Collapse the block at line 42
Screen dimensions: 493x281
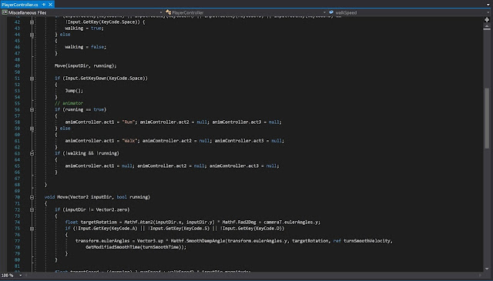click(32, 22)
